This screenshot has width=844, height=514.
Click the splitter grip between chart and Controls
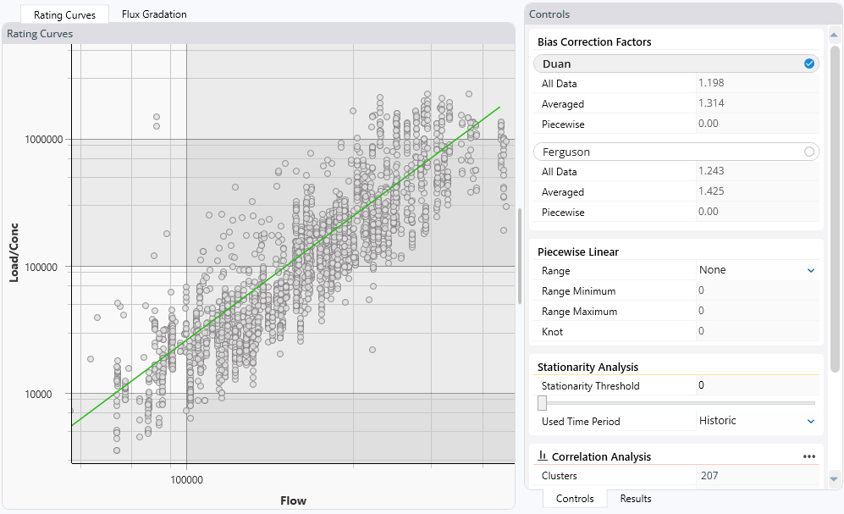tap(520, 256)
